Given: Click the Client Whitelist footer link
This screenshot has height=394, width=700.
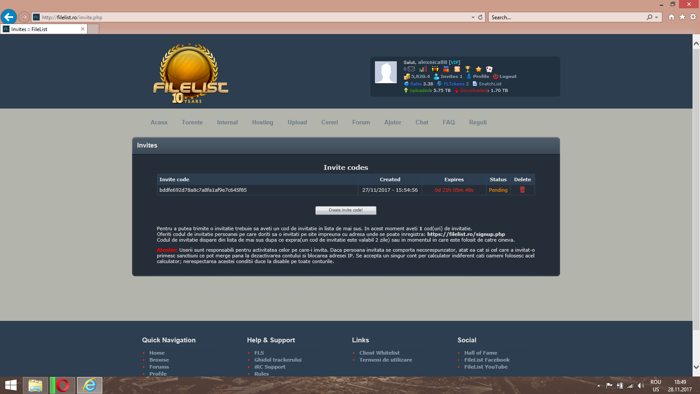Looking at the screenshot, I should (379, 353).
